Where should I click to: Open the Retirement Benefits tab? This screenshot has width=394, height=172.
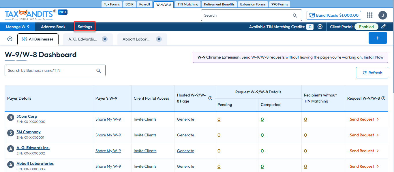click(219, 4)
